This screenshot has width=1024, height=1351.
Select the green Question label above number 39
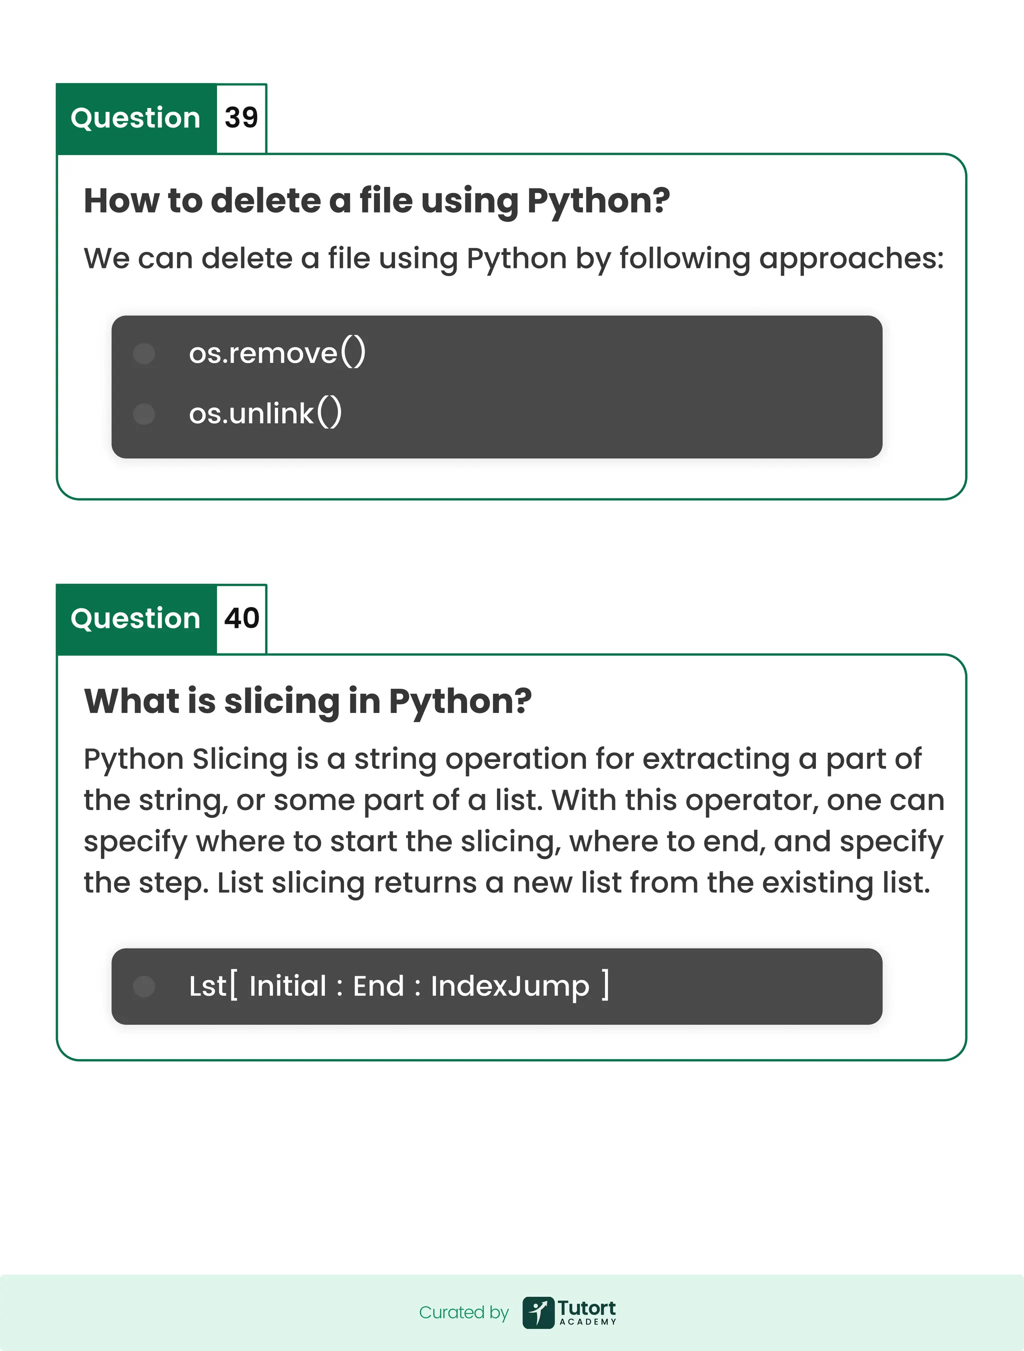click(135, 118)
